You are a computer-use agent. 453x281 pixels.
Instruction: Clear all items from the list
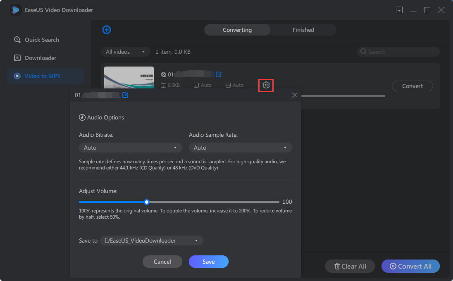point(350,266)
